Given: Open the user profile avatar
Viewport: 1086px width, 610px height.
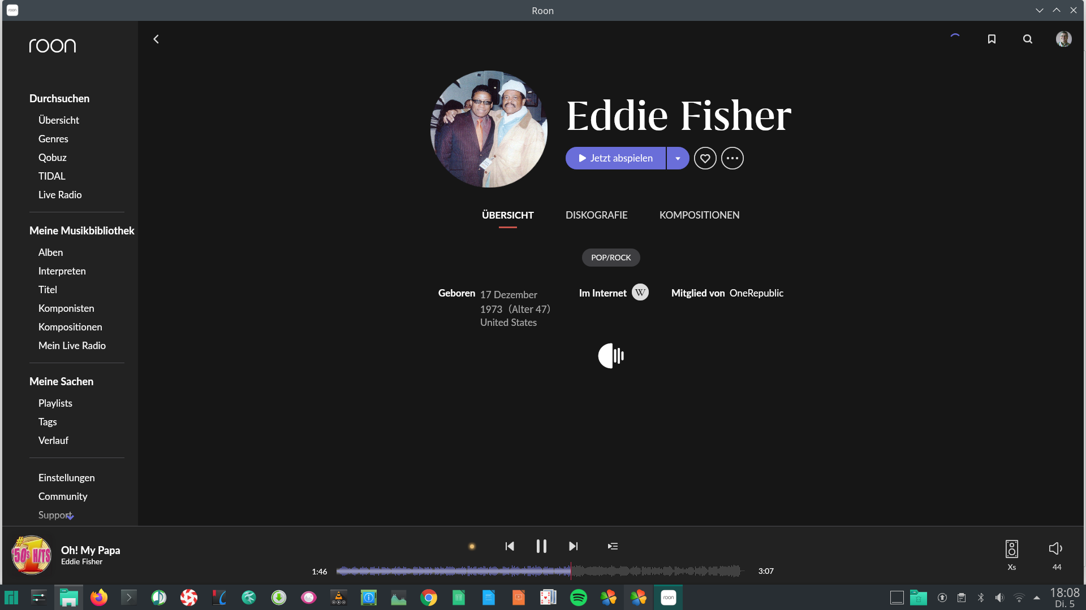Looking at the screenshot, I should click(1063, 39).
